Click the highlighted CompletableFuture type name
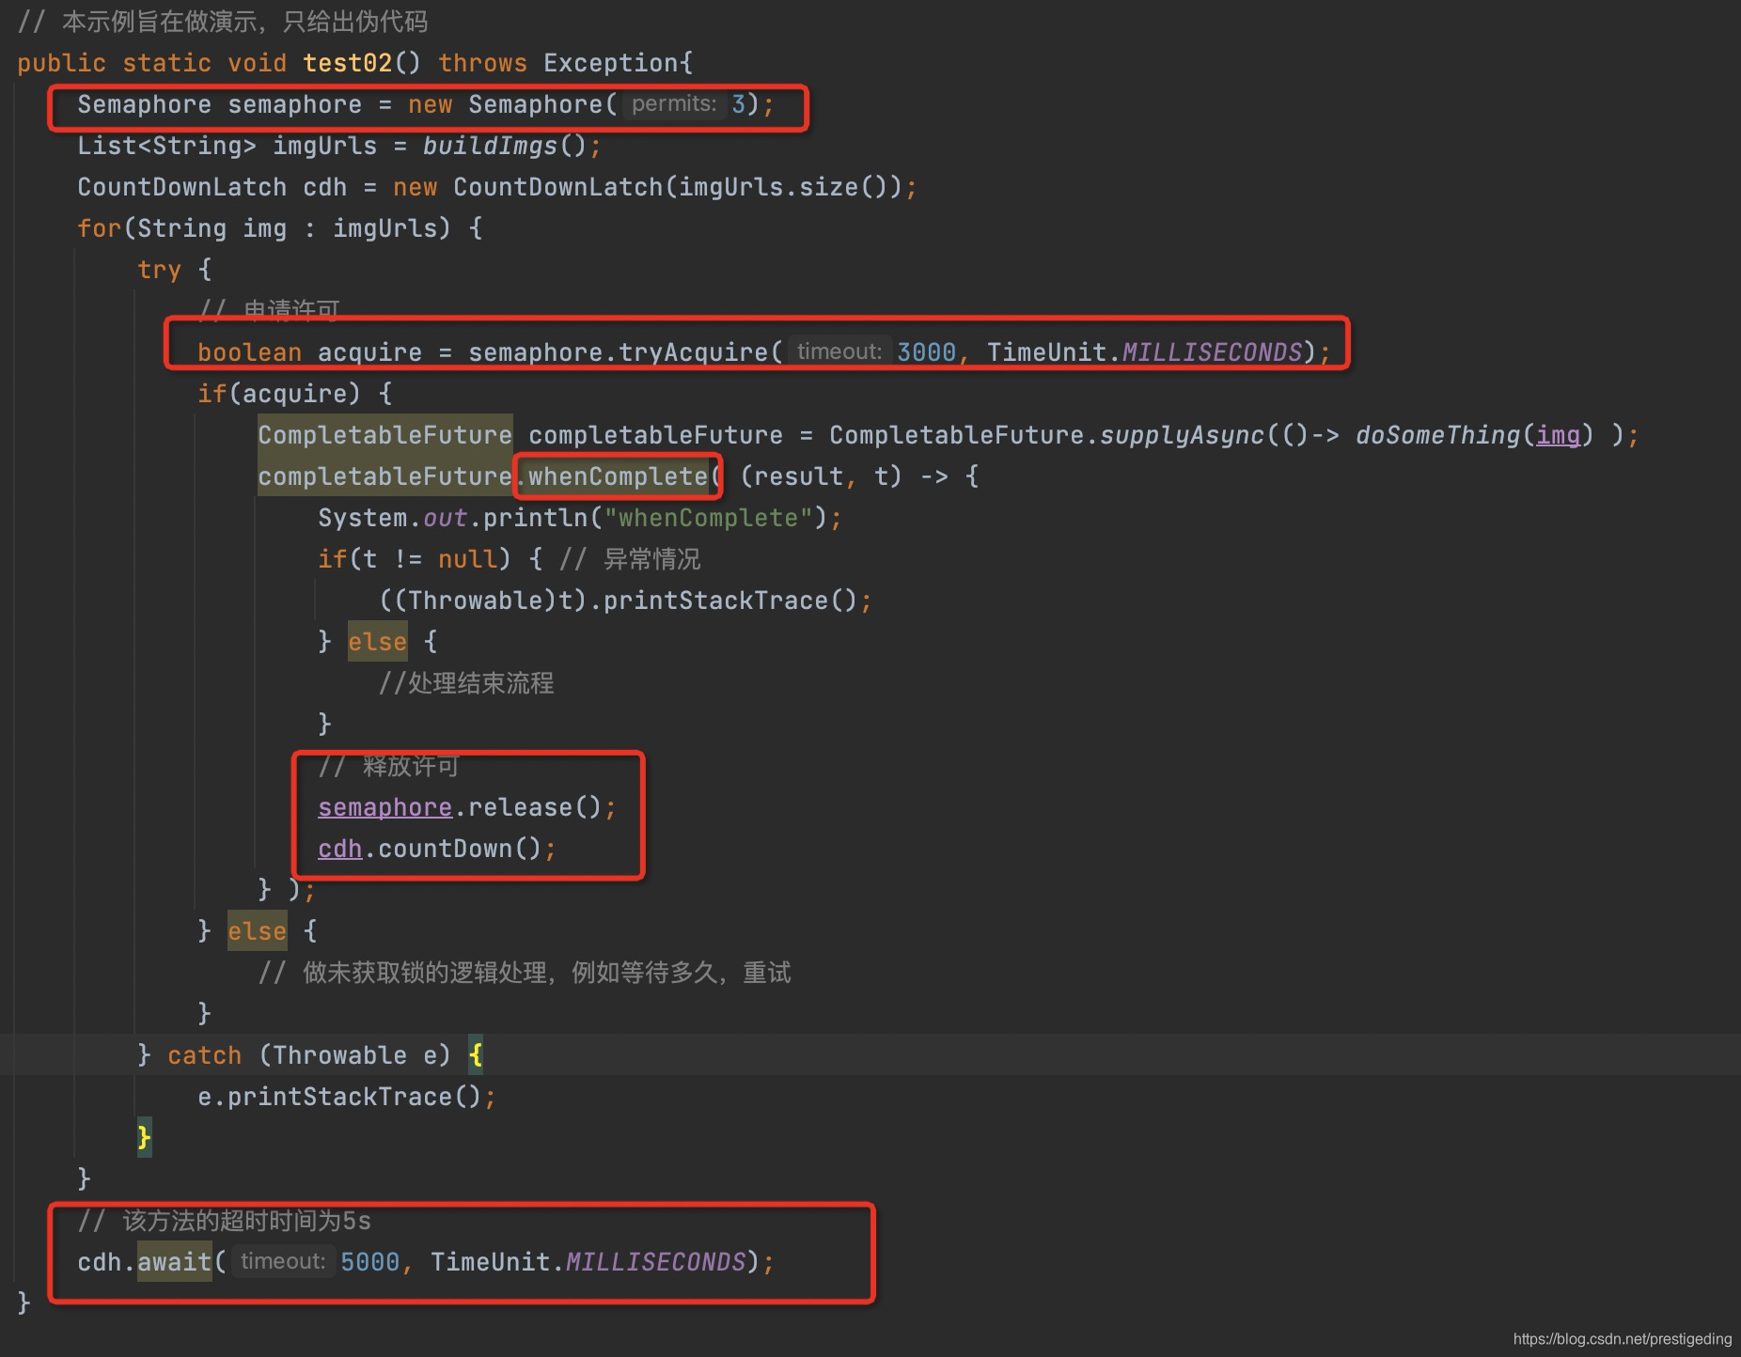1741x1357 pixels. pyautogui.click(x=385, y=435)
